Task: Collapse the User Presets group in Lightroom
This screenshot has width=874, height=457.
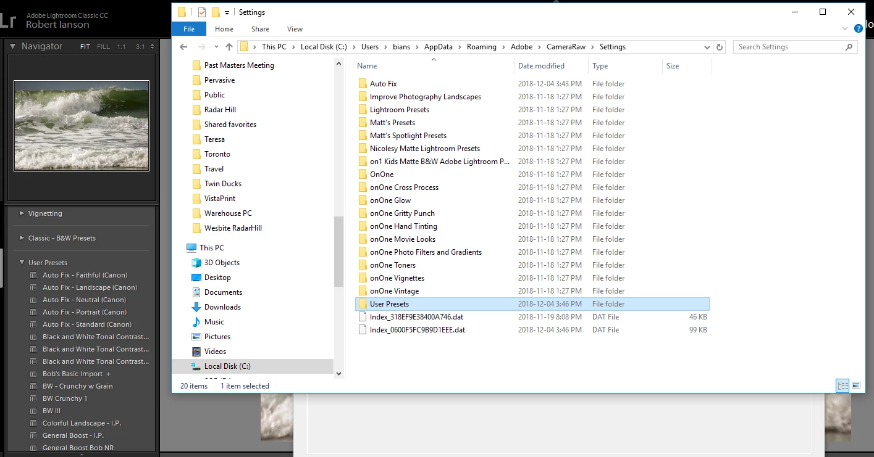Action: [22, 263]
